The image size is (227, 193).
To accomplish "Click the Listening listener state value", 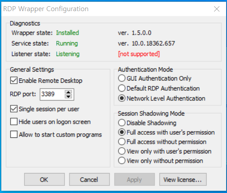I will [68, 54].
